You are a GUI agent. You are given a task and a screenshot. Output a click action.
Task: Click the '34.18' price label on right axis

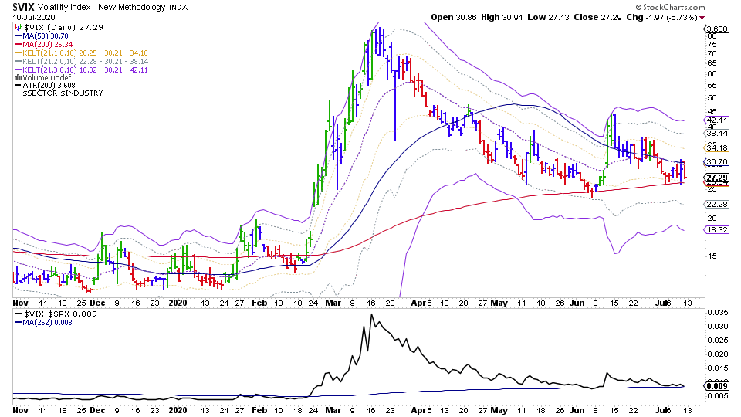717,148
